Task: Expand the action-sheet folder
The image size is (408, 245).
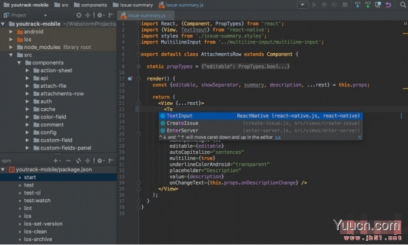Action: [27, 70]
